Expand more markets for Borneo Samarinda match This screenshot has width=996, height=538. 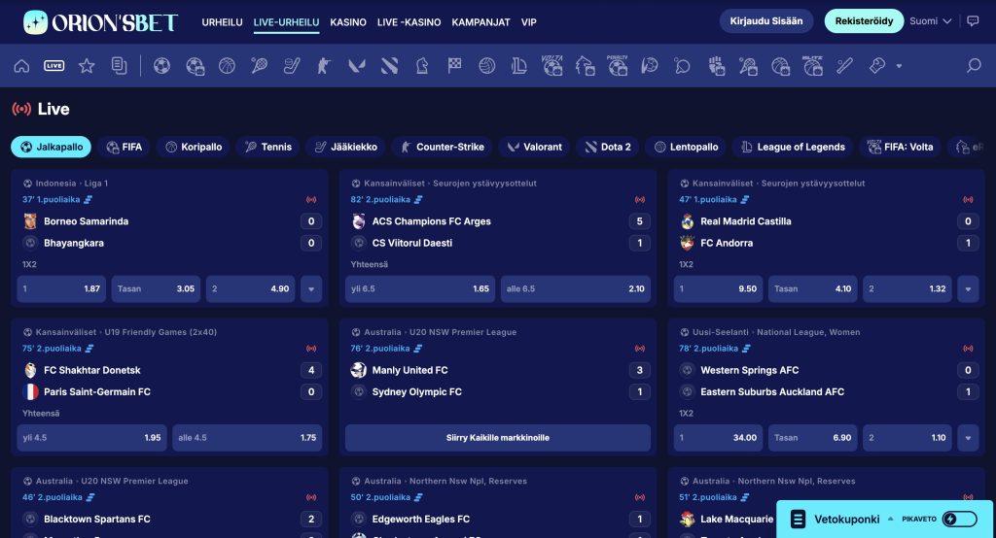311,288
